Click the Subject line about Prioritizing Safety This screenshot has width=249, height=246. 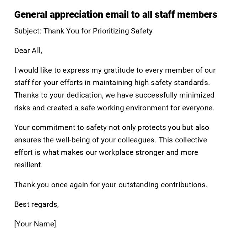click(83, 31)
